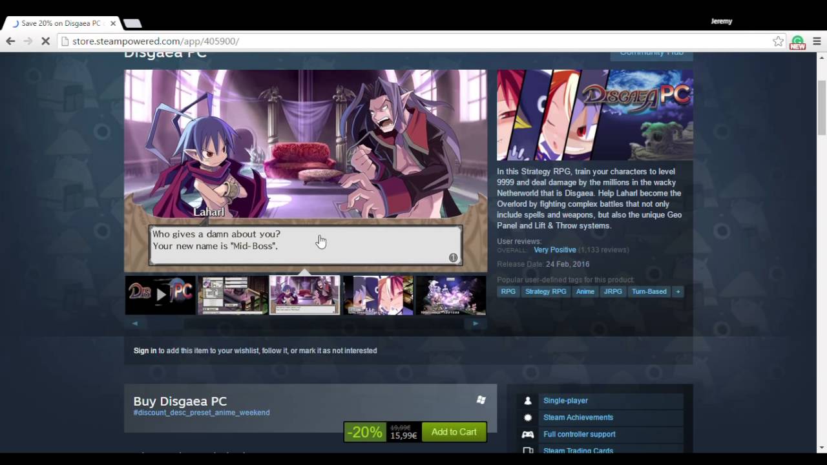The image size is (827, 465).
Task: Open Full controller support link
Action: [580, 434]
